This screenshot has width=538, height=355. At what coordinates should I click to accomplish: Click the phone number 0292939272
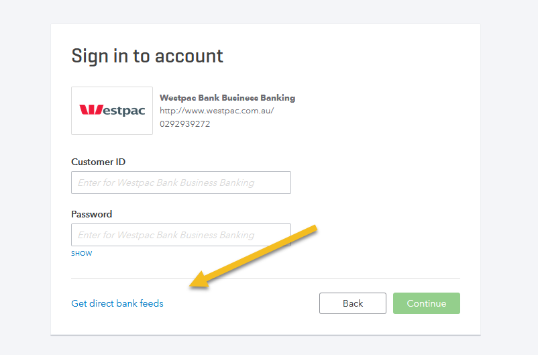[185, 124]
